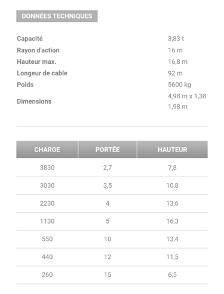Click the Longueur de cable label
This screenshot has width=224, height=294.
(42, 73)
